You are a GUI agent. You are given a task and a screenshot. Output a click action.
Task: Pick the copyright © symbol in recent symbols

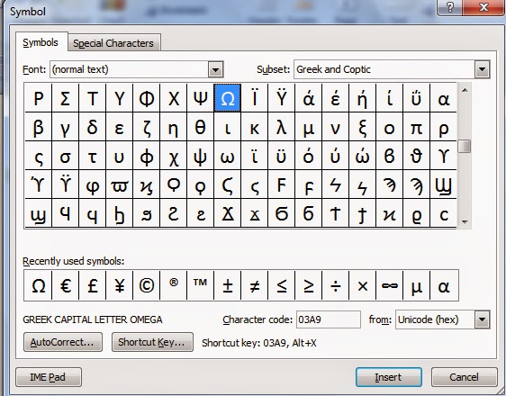pos(146,285)
